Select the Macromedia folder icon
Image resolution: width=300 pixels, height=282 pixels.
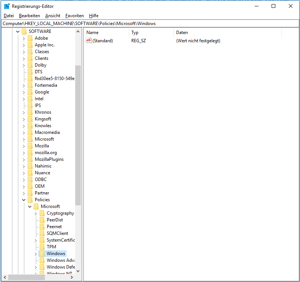[30, 132]
